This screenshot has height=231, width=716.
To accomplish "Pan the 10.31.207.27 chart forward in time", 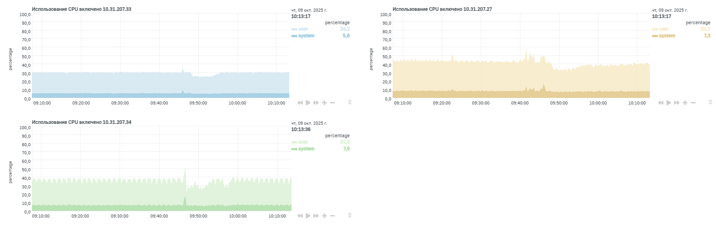I will 677,103.
